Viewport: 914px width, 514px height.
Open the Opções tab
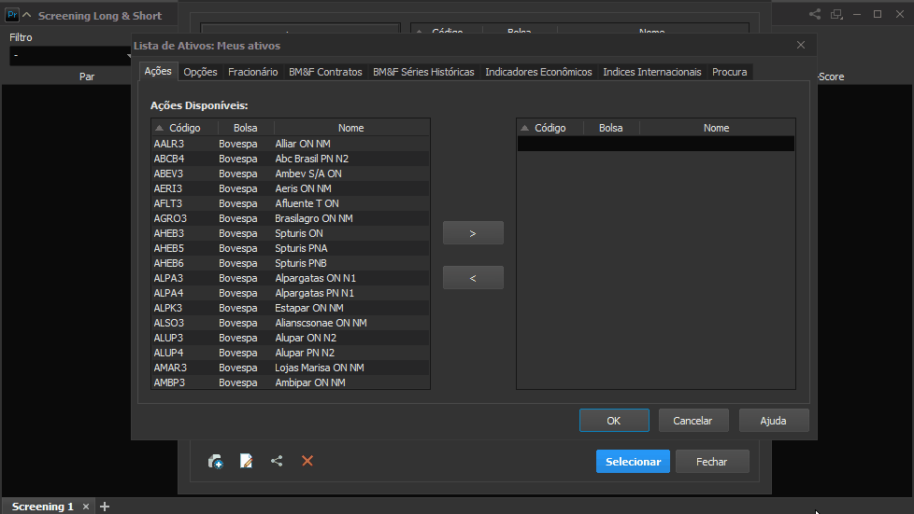[x=201, y=72]
